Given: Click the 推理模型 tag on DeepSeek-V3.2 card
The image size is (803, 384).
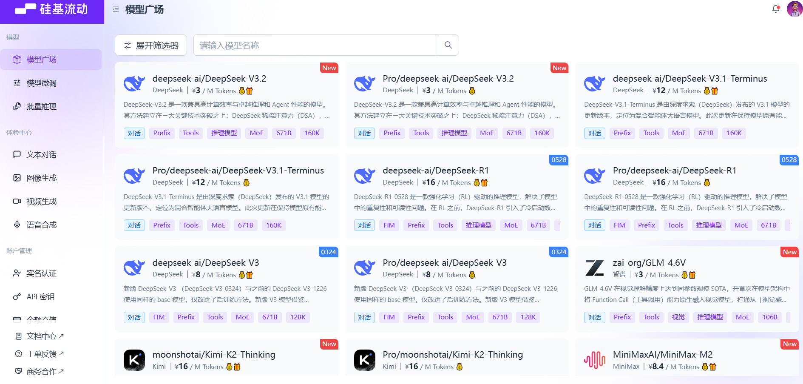Looking at the screenshot, I should (224, 133).
